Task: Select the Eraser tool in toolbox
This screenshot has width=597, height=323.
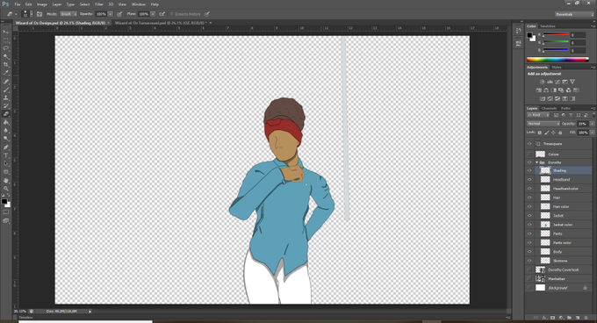Action: (6, 114)
